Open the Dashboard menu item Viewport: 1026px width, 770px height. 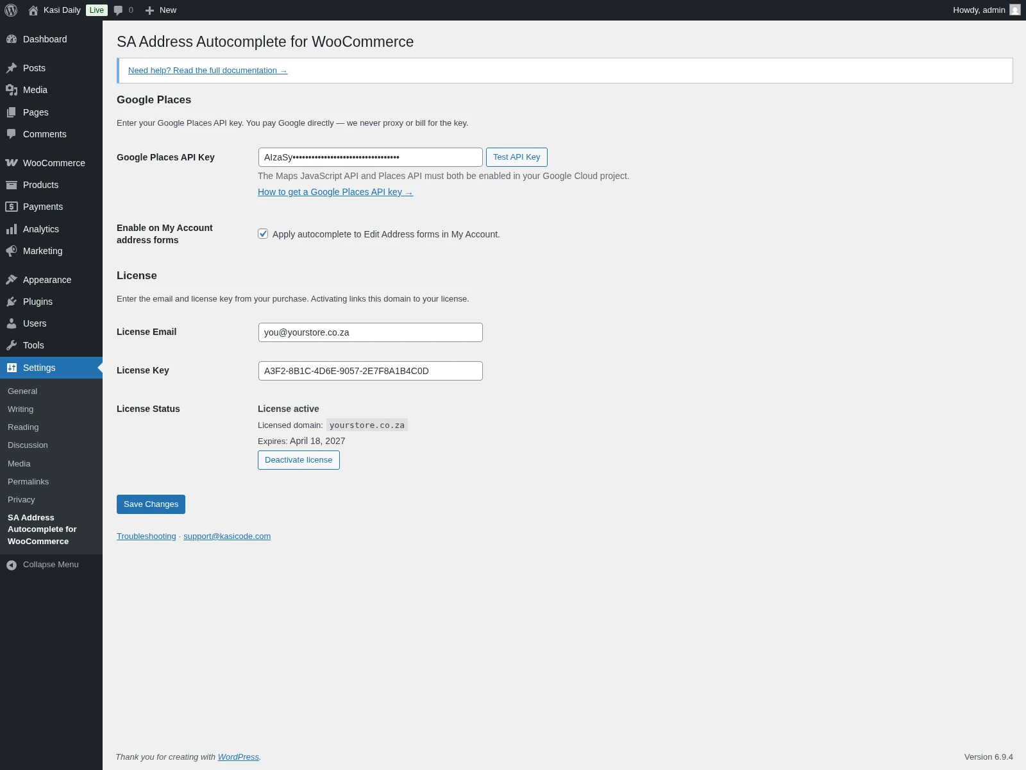(51, 39)
